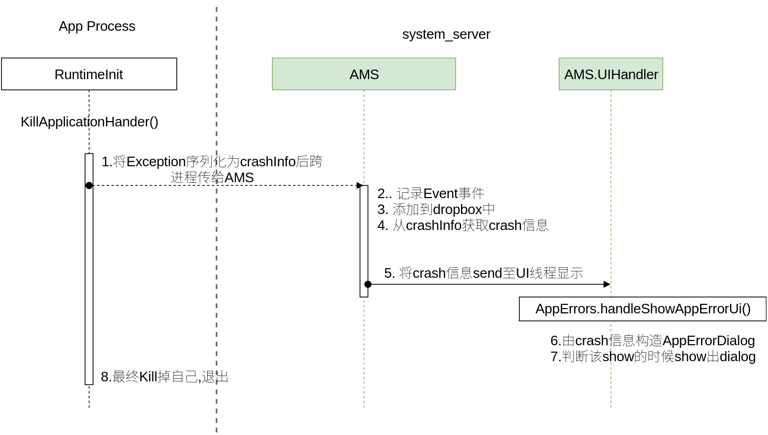This screenshot has width=768, height=435.
Task: Select the AppErrors.handleShowAppErrorUi() box
Action: pos(643,309)
